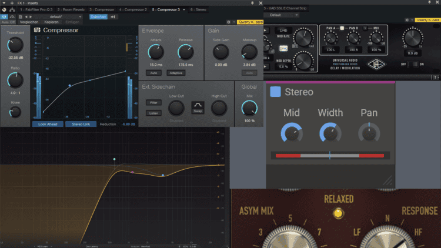Toggle the Adaptive button
The height and width of the screenshot is (248, 441).
click(x=176, y=73)
